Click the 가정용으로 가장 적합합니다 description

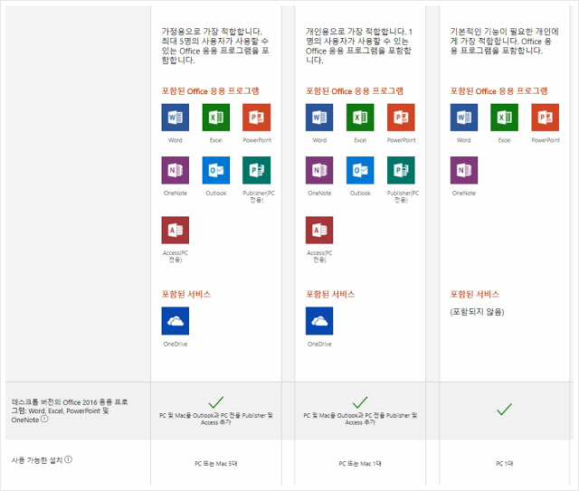pyautogui.click(x=215, y=46)
